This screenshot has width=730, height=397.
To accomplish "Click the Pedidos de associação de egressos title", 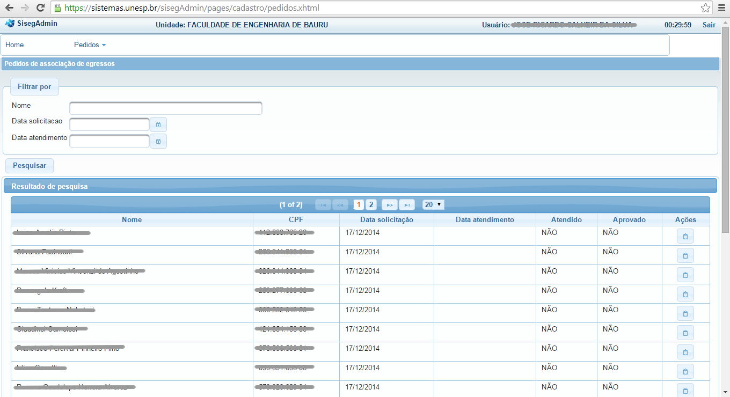I will coord(60,64).
